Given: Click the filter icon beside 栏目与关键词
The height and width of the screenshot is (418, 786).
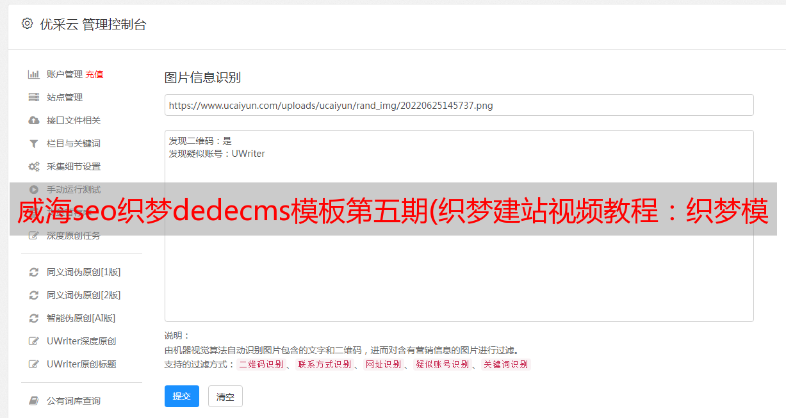Looking at the screenshot, I should pyautogui.click(x=34, y=143).
